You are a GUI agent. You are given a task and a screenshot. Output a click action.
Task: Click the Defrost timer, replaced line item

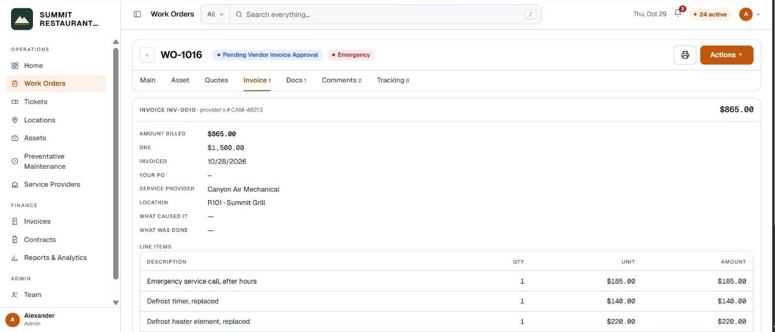(x=446, y=301)
